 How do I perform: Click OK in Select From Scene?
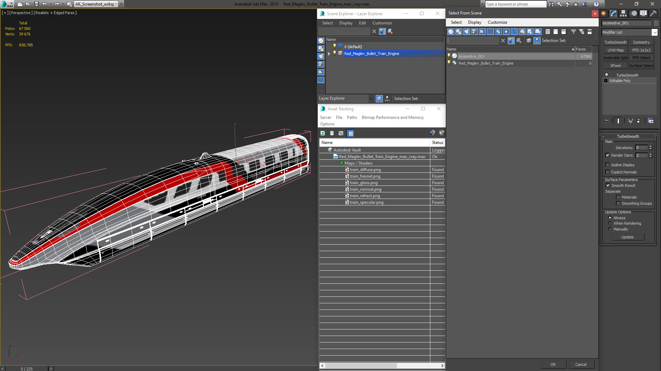click(x=553, y=364)
